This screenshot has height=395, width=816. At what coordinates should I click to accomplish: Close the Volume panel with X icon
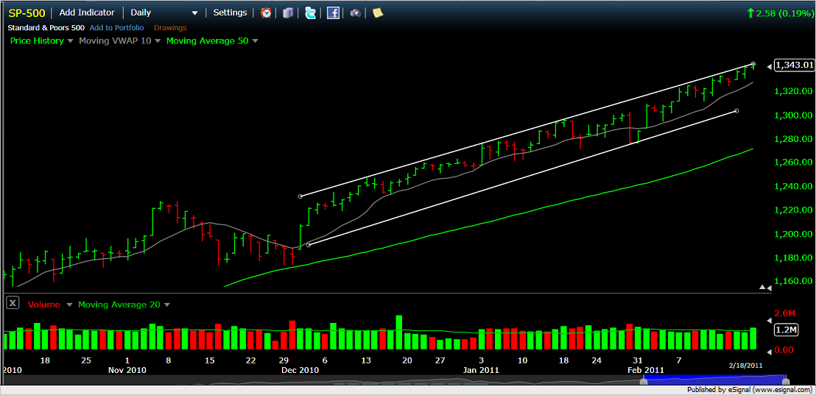pos(13,303)
